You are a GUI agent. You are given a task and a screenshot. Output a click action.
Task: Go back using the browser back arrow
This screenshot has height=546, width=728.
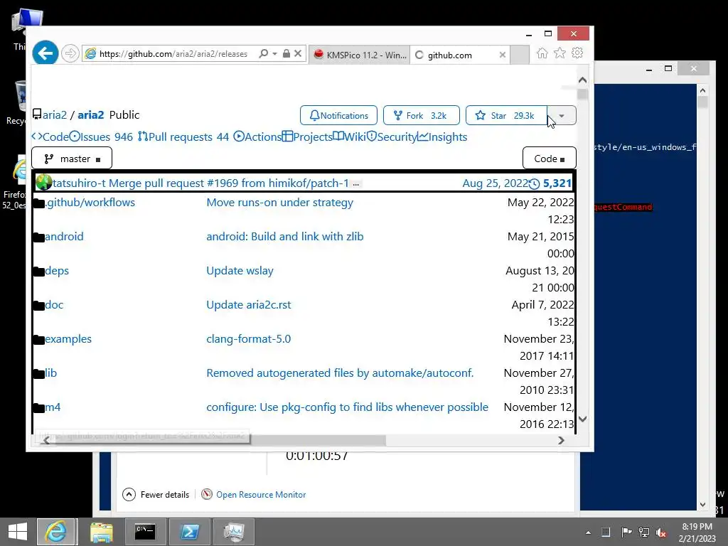(45, 53)
